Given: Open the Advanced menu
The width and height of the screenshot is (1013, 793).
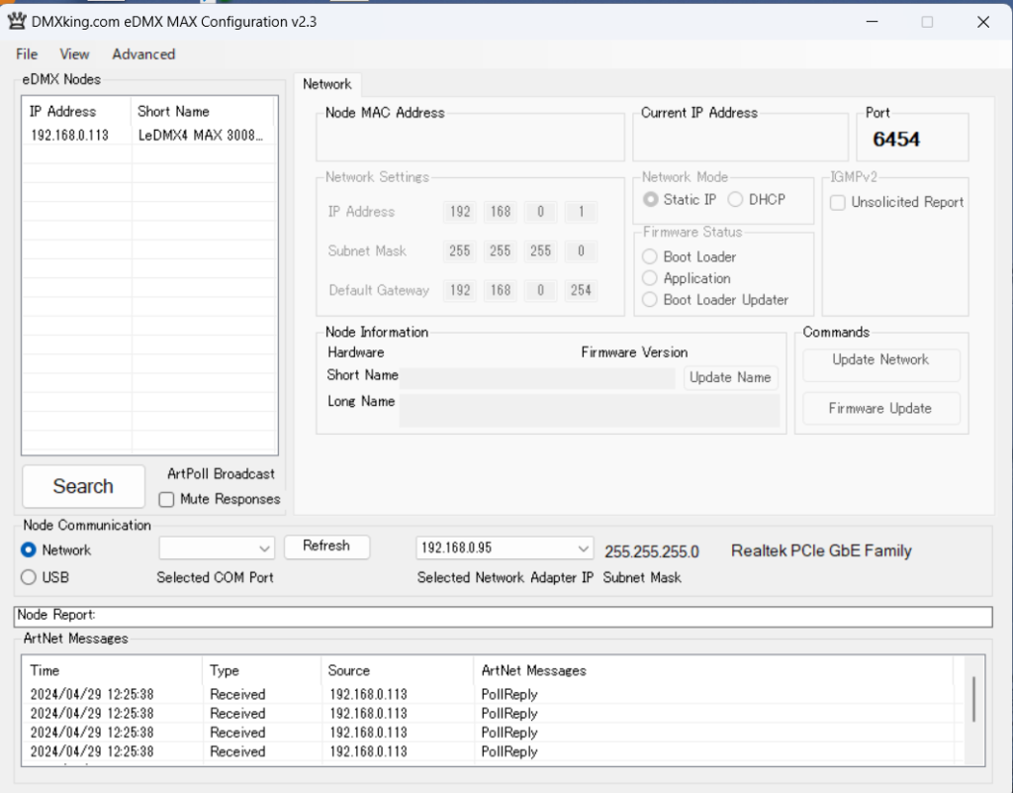Looking at the screenshot, I should pos(143,54).
